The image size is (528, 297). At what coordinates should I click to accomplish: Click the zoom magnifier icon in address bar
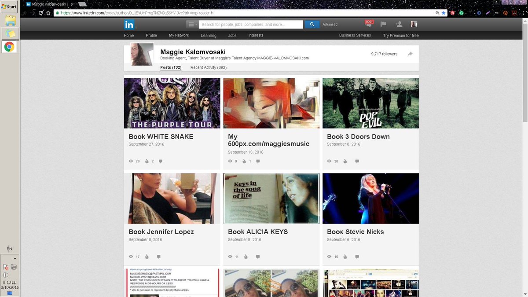[x=437, y=13]
